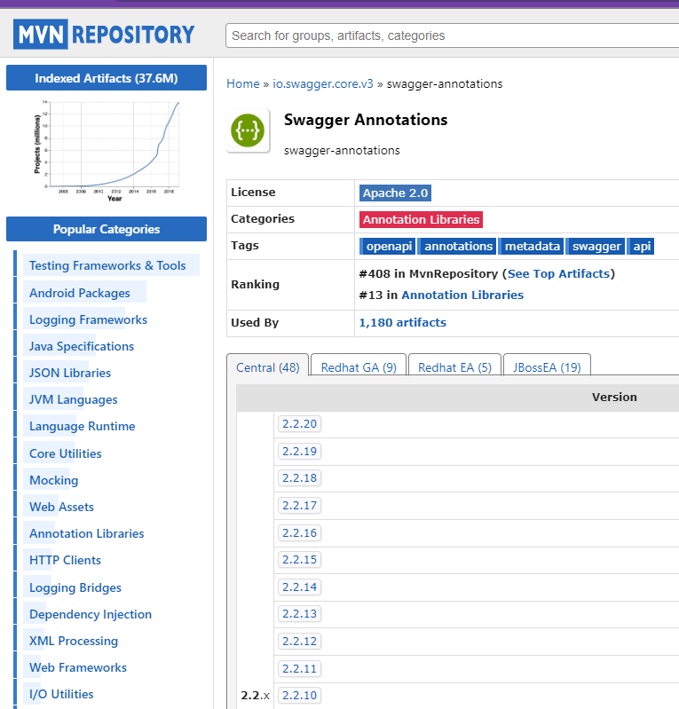Viewport: 679px width, 709px height.
Task: Open the 1,180 artifacts link
Action: [402, 322]
